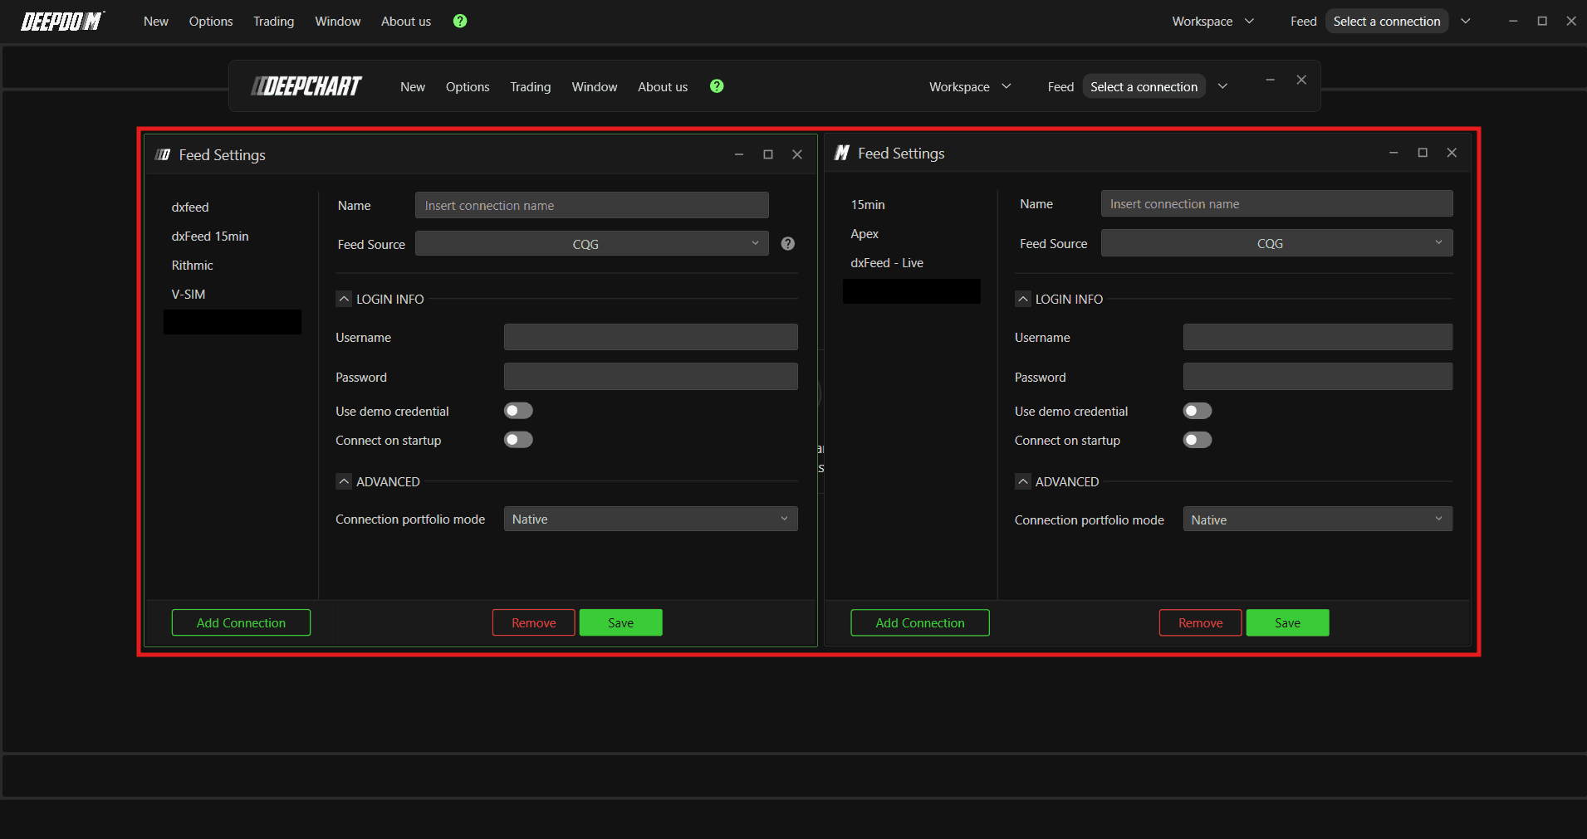Open About us menu in DeepChart window
Screen dimensions: 1587x839
coord(663,86)
